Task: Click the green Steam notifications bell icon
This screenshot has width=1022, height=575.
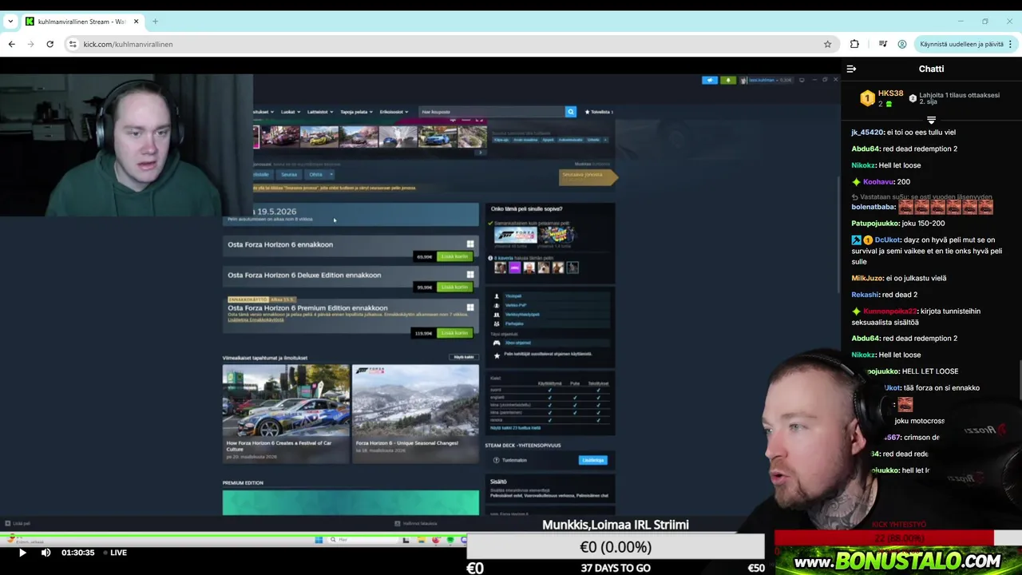Action: 728,80
